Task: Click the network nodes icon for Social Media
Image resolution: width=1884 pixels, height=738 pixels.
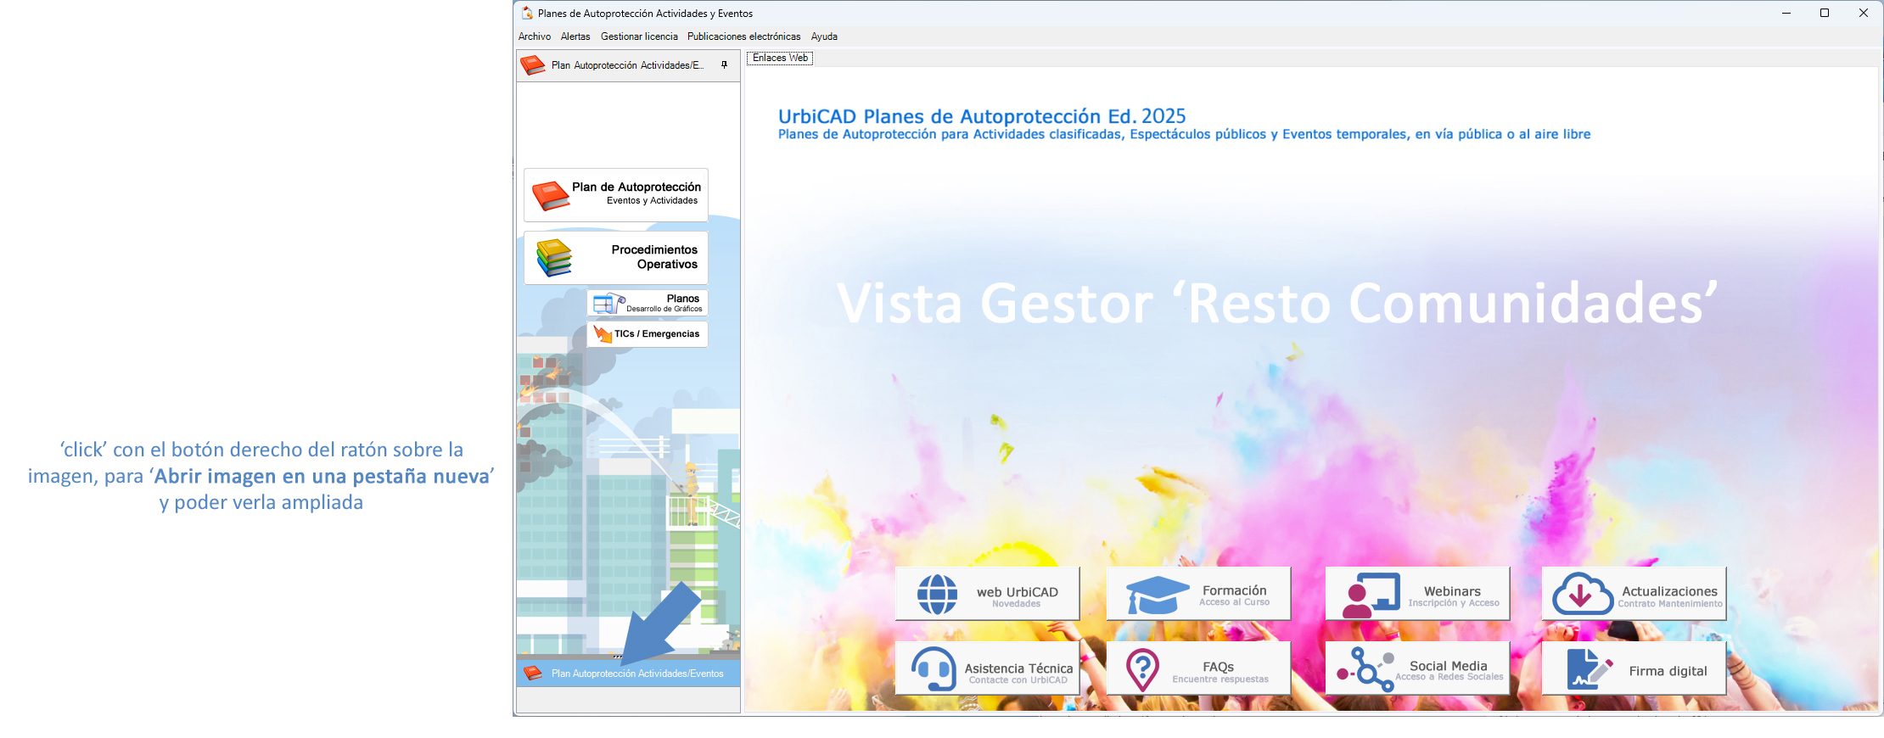Action: [x=1366, y=670]
